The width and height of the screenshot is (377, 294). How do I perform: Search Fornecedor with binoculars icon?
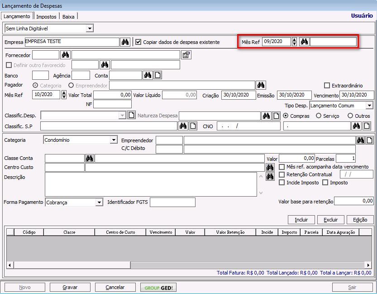65,55
